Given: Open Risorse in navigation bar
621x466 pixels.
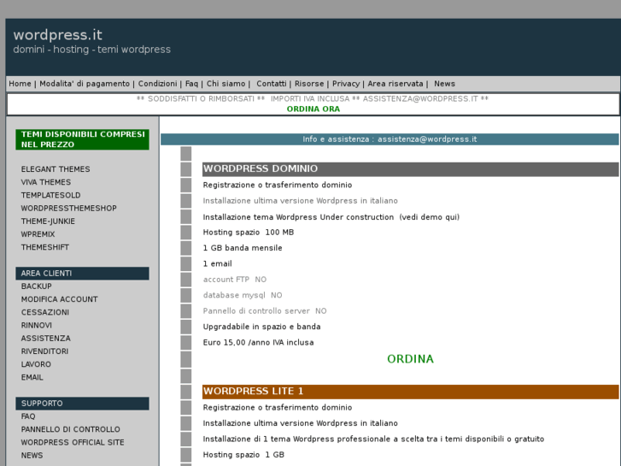Looking at the screenshot, I should coord(309,84).
